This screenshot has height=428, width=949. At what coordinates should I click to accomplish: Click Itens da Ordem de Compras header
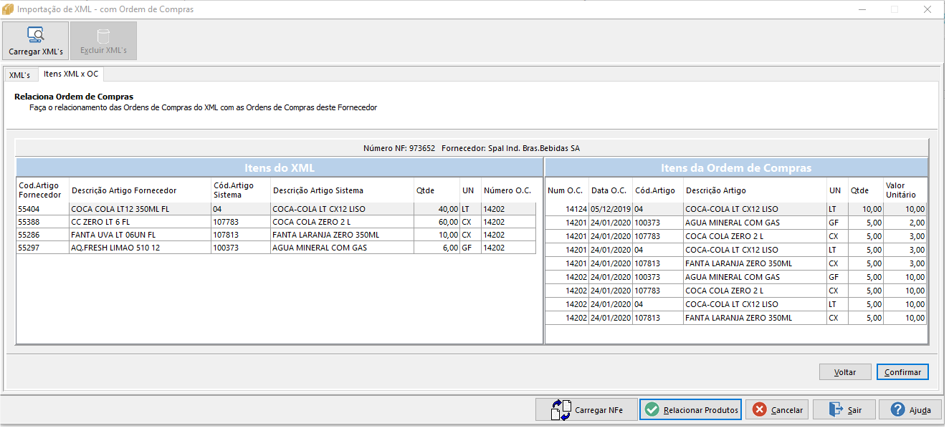tap(736, 167)
